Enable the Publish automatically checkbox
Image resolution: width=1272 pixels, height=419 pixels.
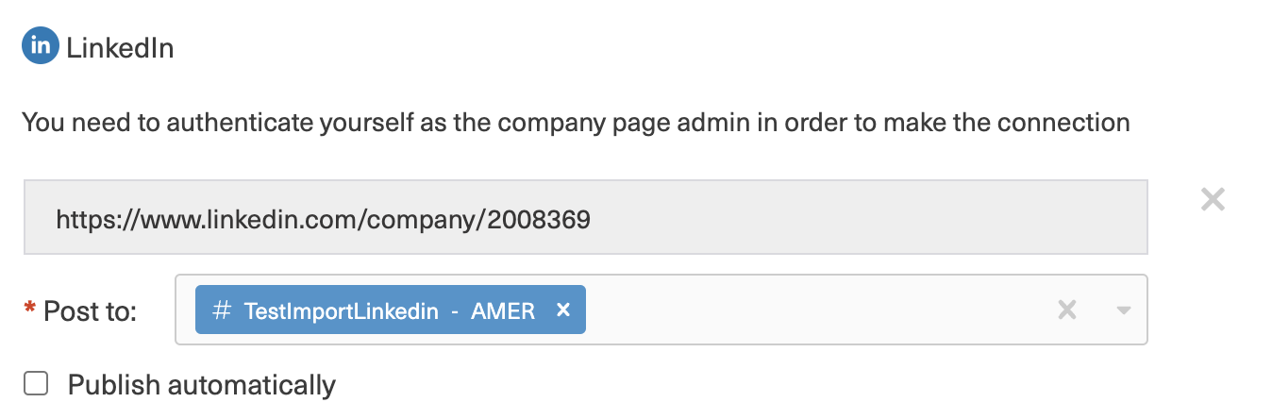point(36,384)
